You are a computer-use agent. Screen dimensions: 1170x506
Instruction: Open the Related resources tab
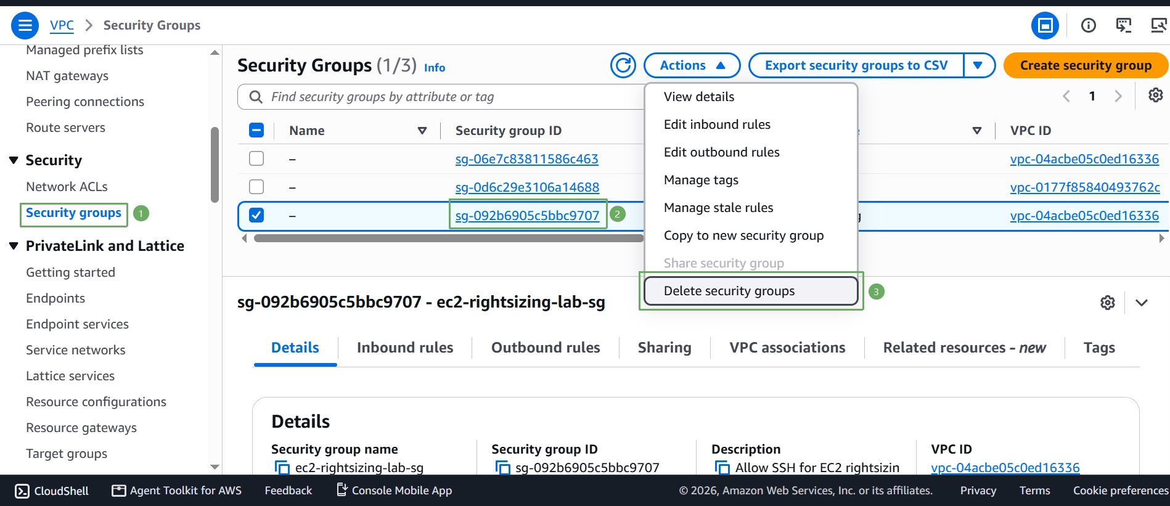964,348
